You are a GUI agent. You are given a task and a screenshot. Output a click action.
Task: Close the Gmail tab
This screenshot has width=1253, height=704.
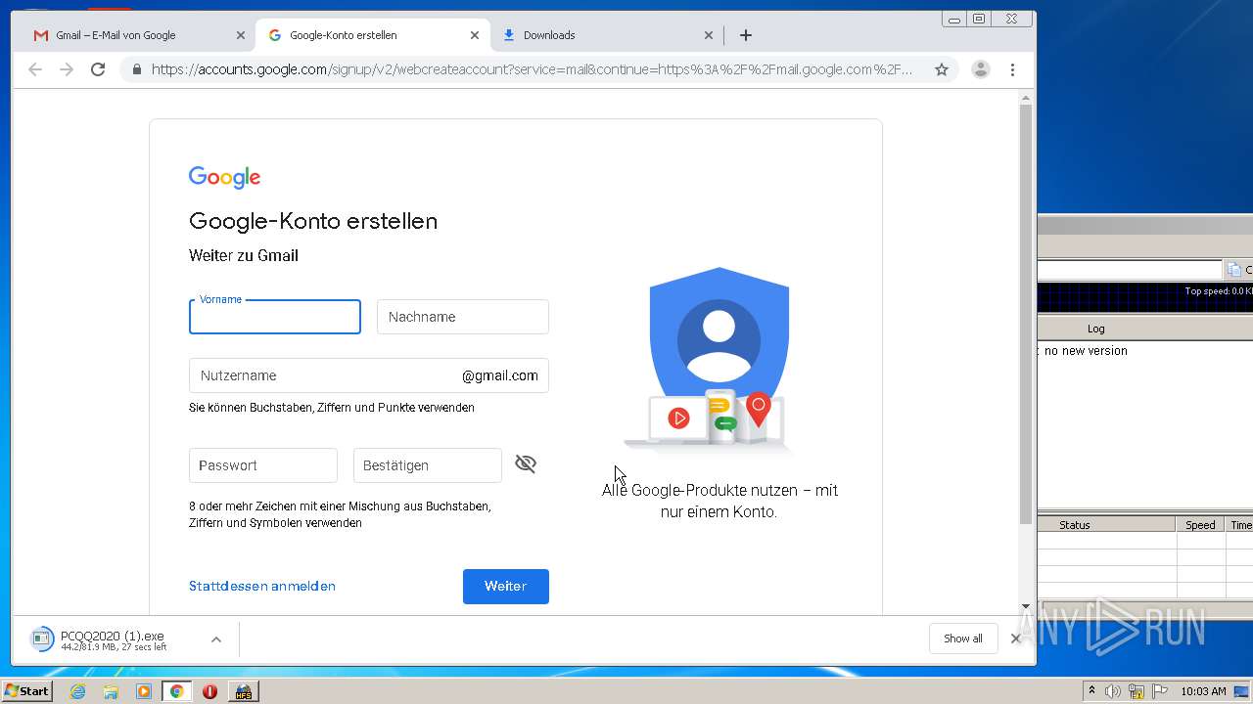coord(241,35)
